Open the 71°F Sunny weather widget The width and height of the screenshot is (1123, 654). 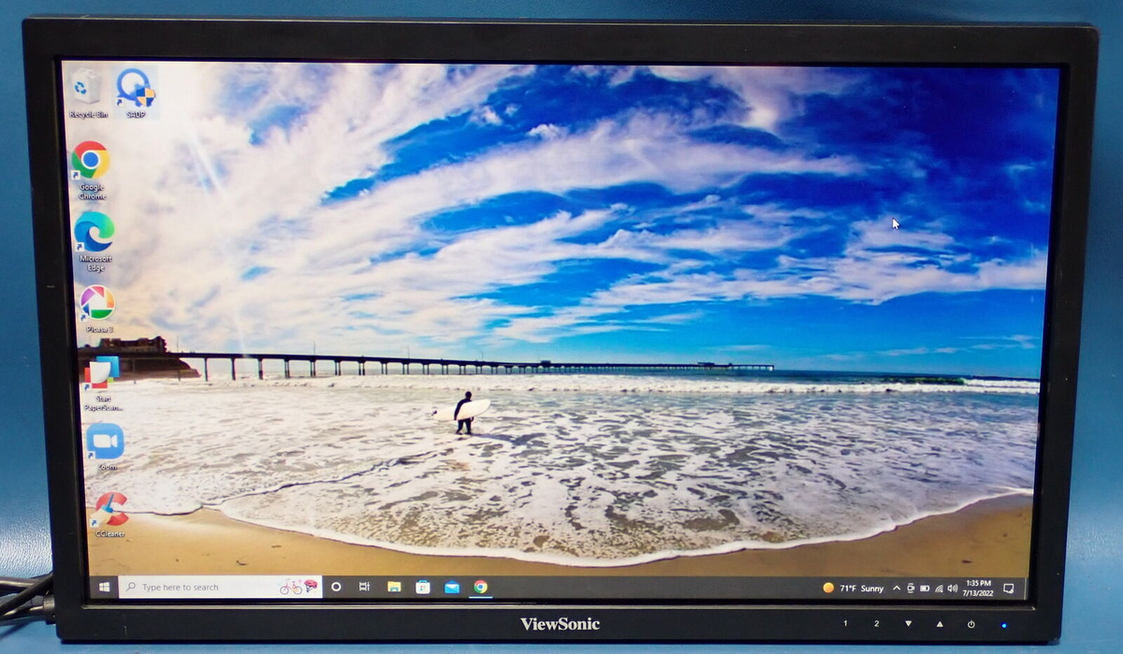[x=853, y=589]
